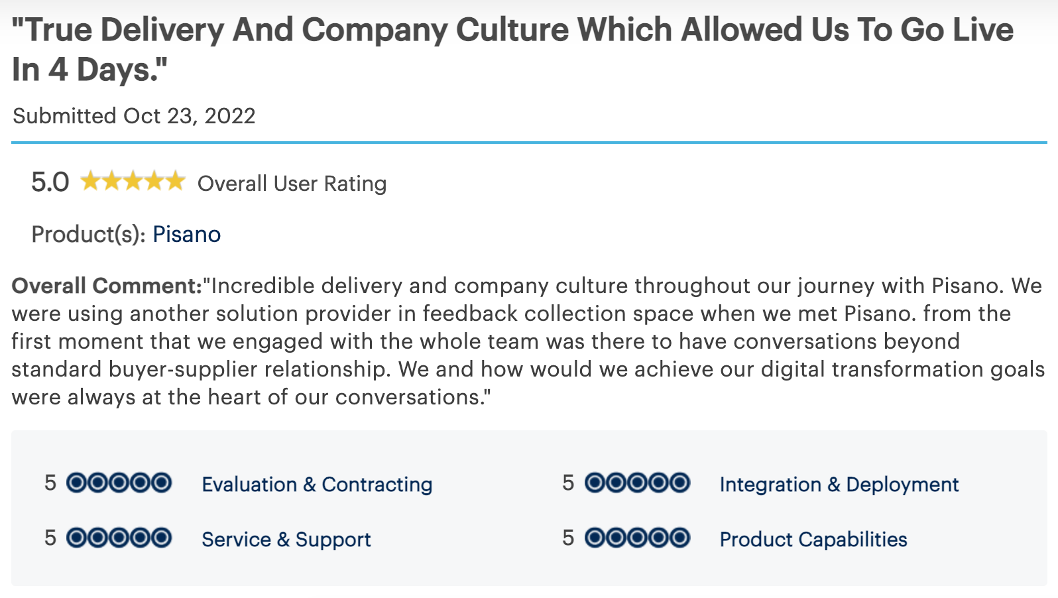Click the Evaluation & Contracting rating circles

(x=119, y=483)
